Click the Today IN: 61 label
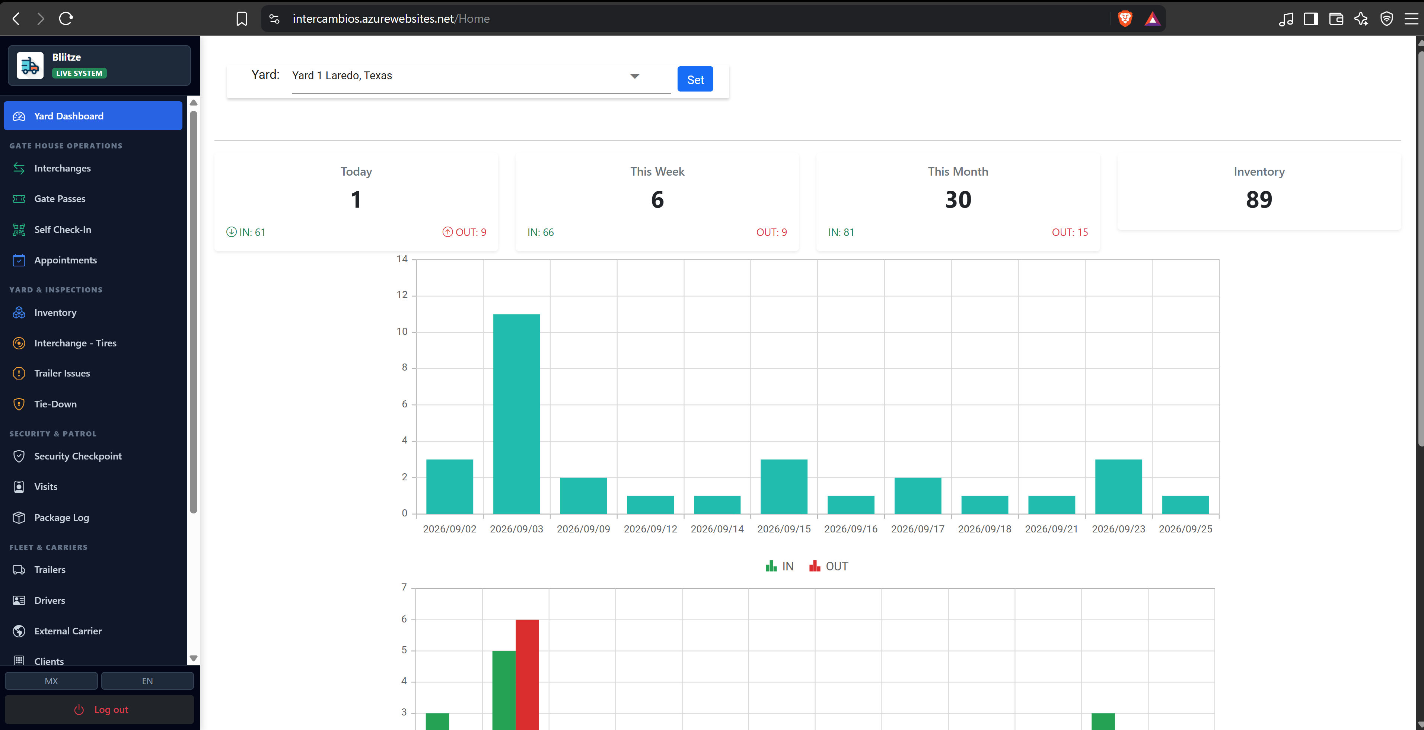 point(246,233)
